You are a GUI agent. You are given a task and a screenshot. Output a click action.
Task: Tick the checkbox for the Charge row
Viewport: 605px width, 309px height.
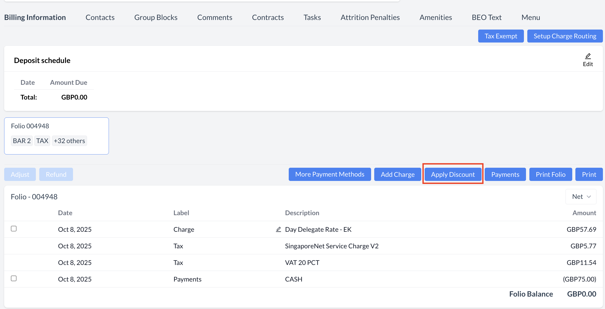click(14, 229)
